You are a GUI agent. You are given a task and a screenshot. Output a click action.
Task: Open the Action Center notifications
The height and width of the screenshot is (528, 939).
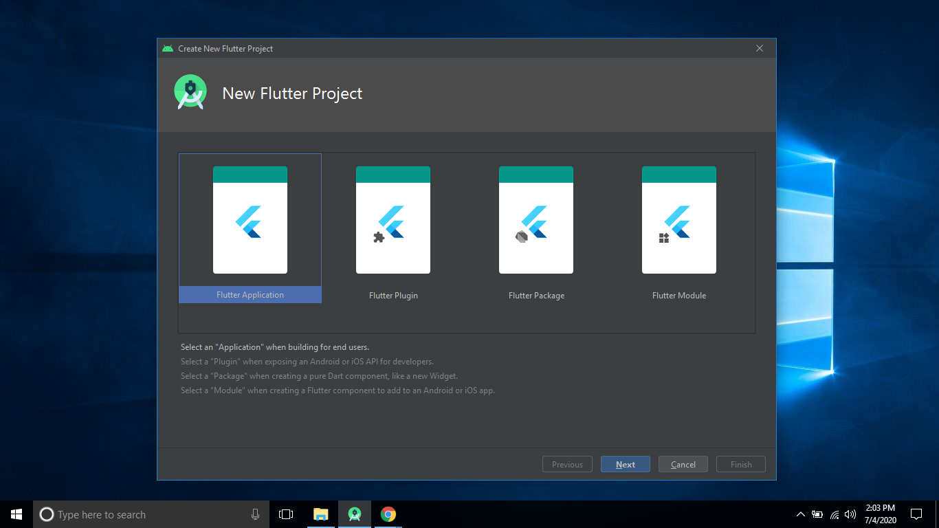click(x=916, y=514)
